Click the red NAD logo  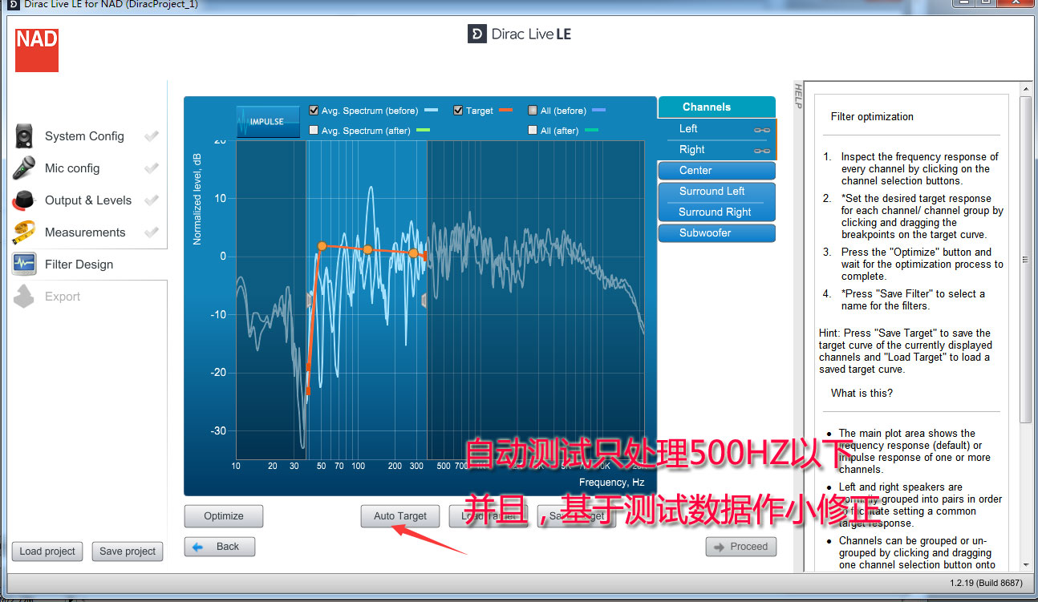pyautogui.click(x=37, y=50)
